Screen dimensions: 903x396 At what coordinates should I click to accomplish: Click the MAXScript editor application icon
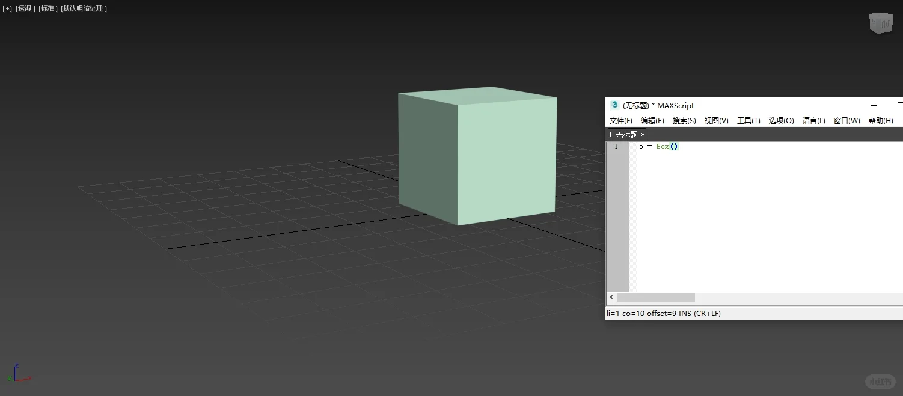pyautogui.click(x=614, y=105)
